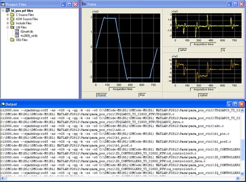Viewport: 246px width, 182px height.
Task: Maximize the Project Files window
Action: pos(69,4)
